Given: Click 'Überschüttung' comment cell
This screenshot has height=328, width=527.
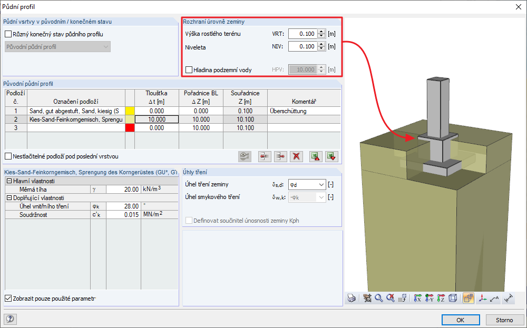Looking at the screenshot, I should (x=304, y=111).
